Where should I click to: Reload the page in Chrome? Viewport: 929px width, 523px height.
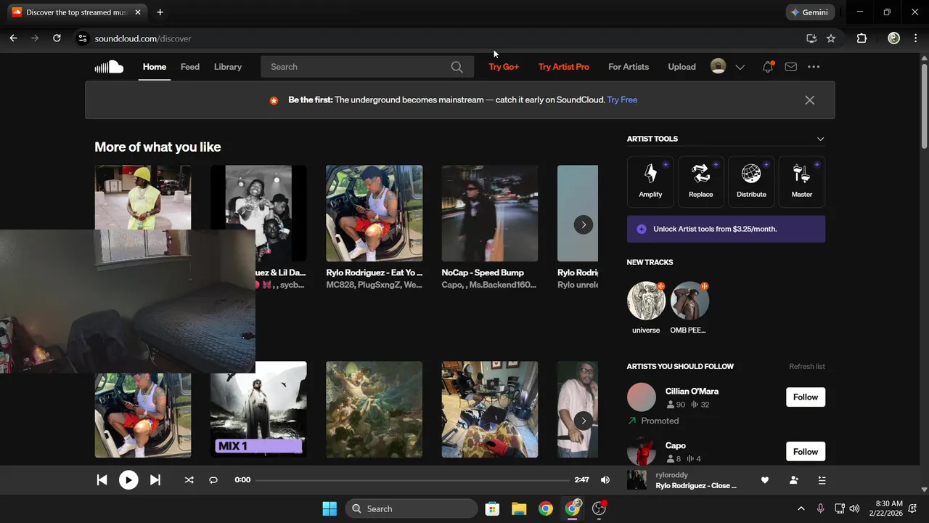tap(57, 38)
